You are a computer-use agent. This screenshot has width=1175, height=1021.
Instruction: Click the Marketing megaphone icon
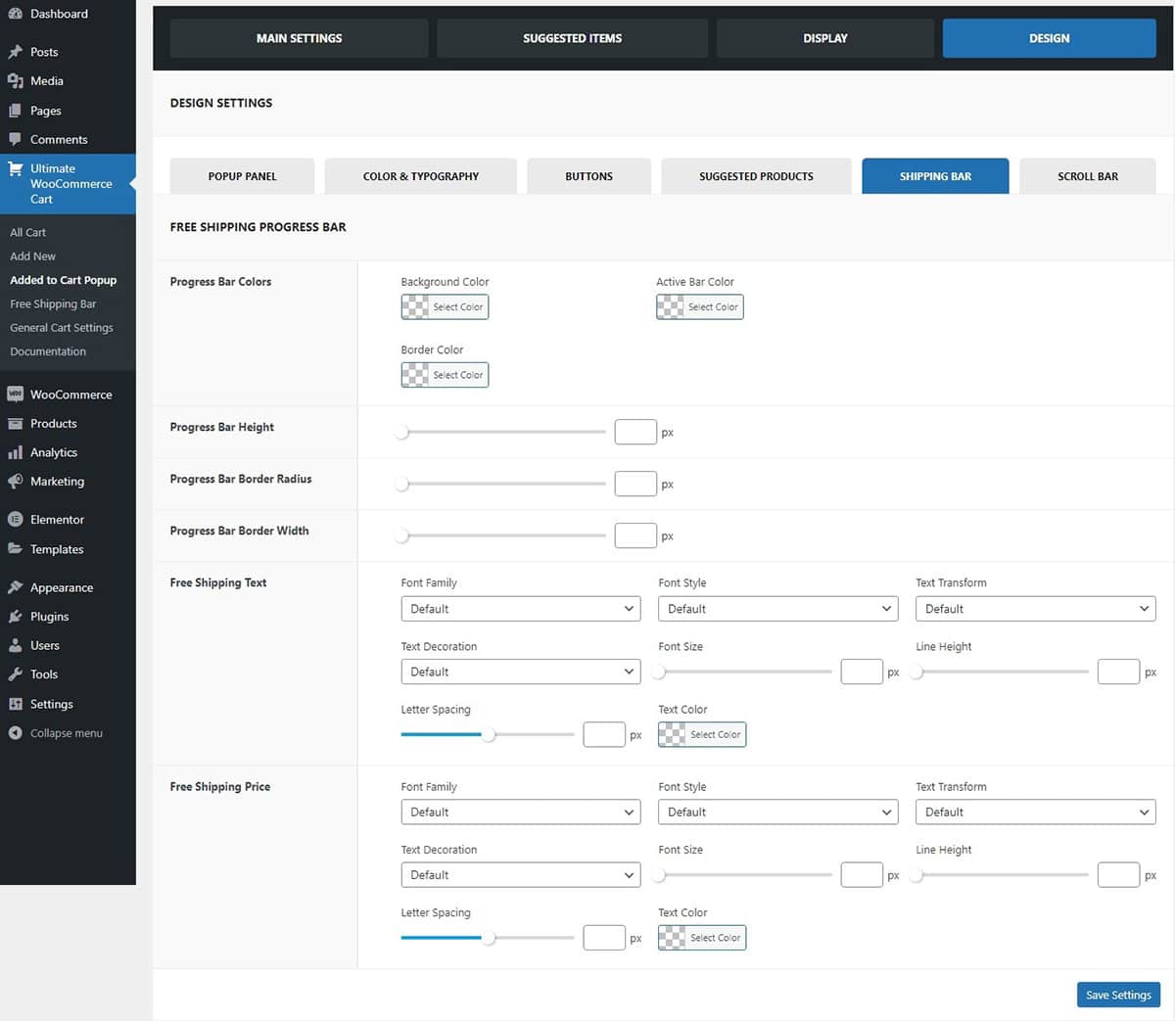point(15,482)
